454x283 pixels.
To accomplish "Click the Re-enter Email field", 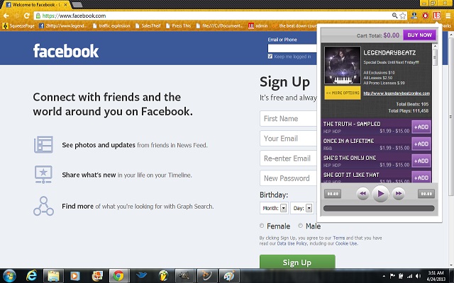I will coord(289,158).
